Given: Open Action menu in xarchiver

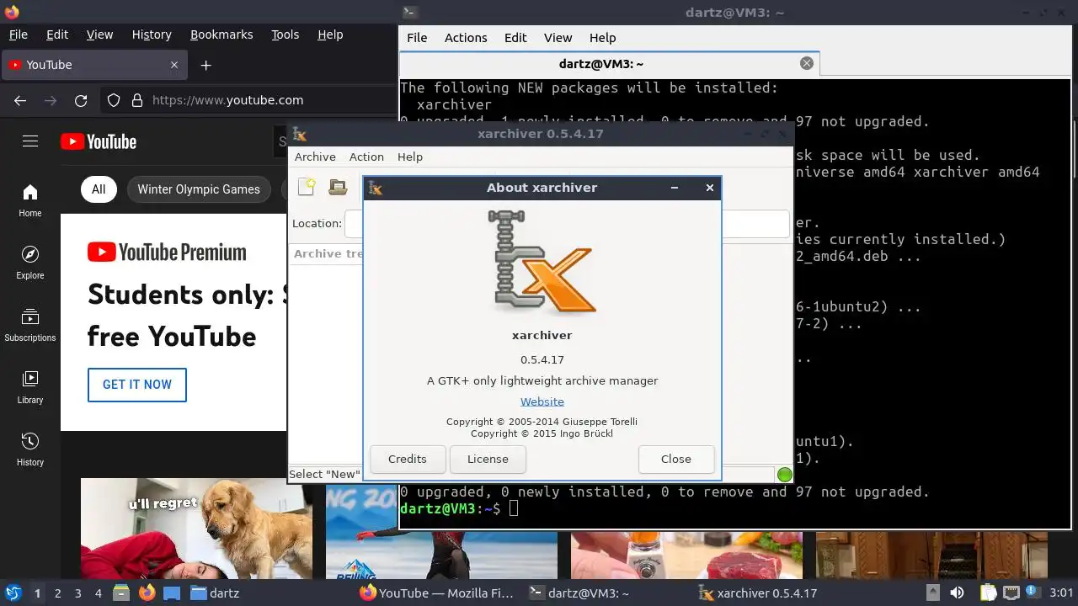Looking at the screenshot, I should 366,157.
